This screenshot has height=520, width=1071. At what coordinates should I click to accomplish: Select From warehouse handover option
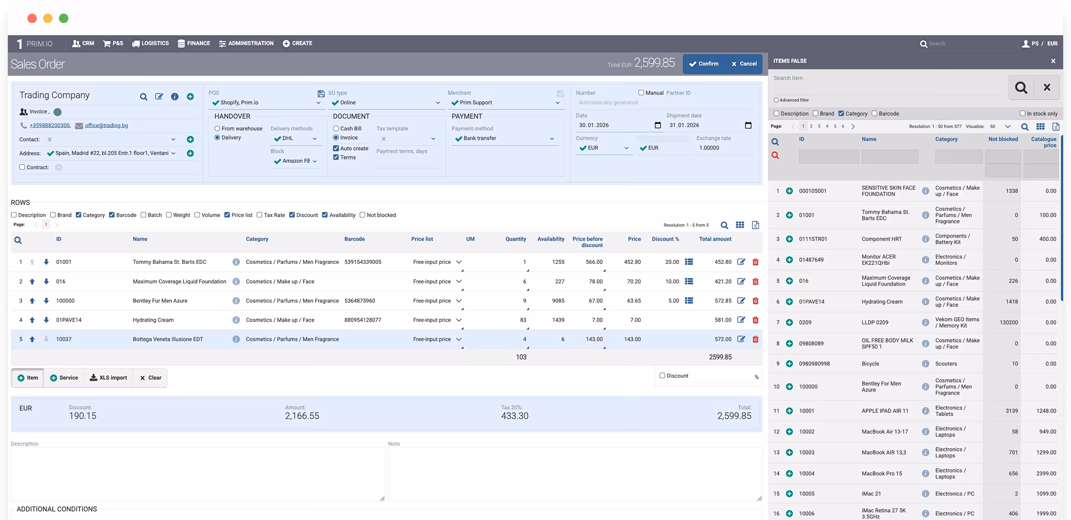click(x=217, y=129)
